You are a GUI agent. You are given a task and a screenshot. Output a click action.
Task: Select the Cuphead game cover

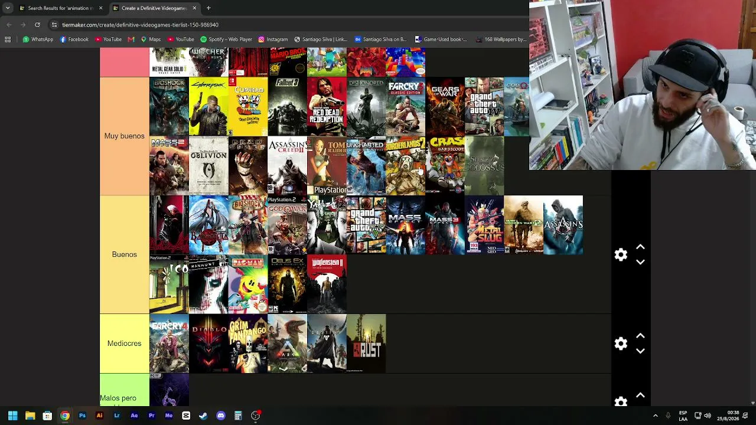tap(248, 107)
